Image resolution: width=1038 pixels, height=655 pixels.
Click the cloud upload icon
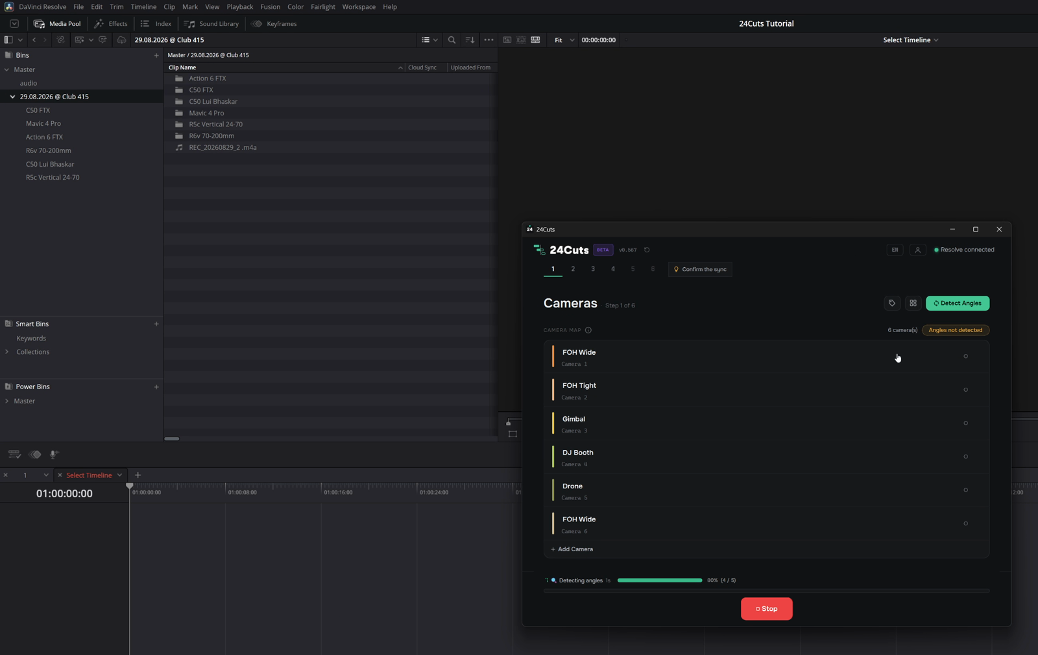pos(121,40)
